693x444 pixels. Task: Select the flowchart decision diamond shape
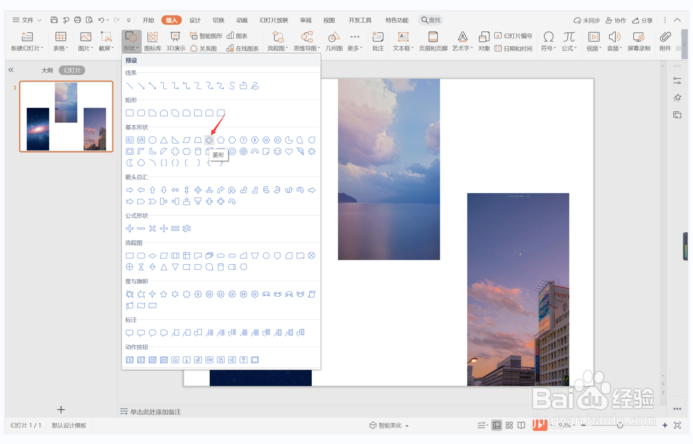pos(152,256)
